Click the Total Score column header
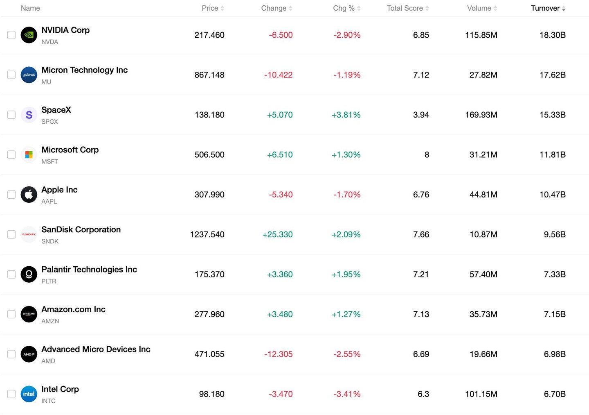Viewport: 589px width, 415px height. pyautogui.click(x=408, y=8)
